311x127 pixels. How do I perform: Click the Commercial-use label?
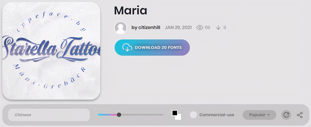[217, 115]
